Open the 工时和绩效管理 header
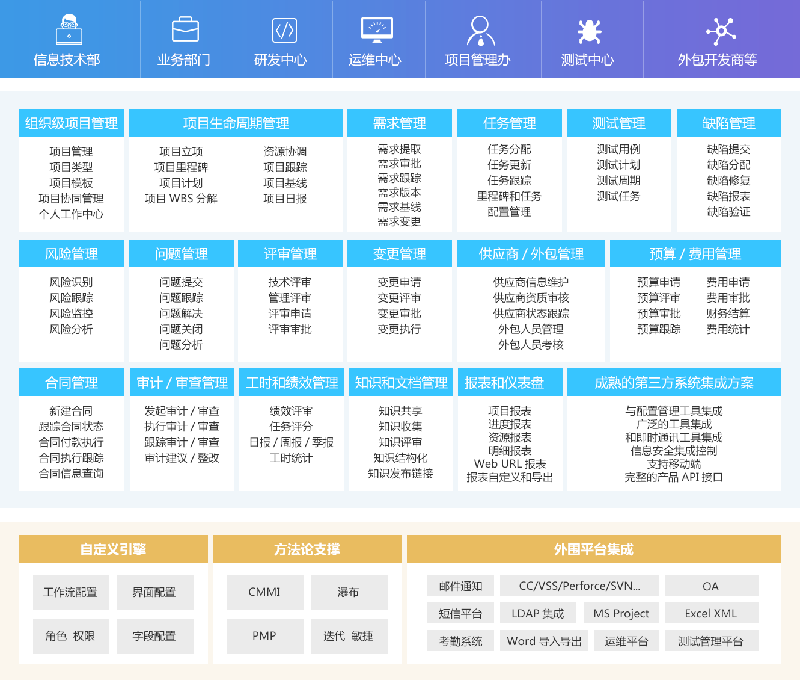Image resolution: width=800 pixels, height=680 pixels. click(292, 382)
